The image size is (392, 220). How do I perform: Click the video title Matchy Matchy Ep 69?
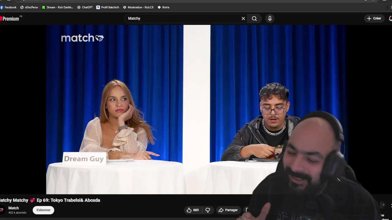50,200
